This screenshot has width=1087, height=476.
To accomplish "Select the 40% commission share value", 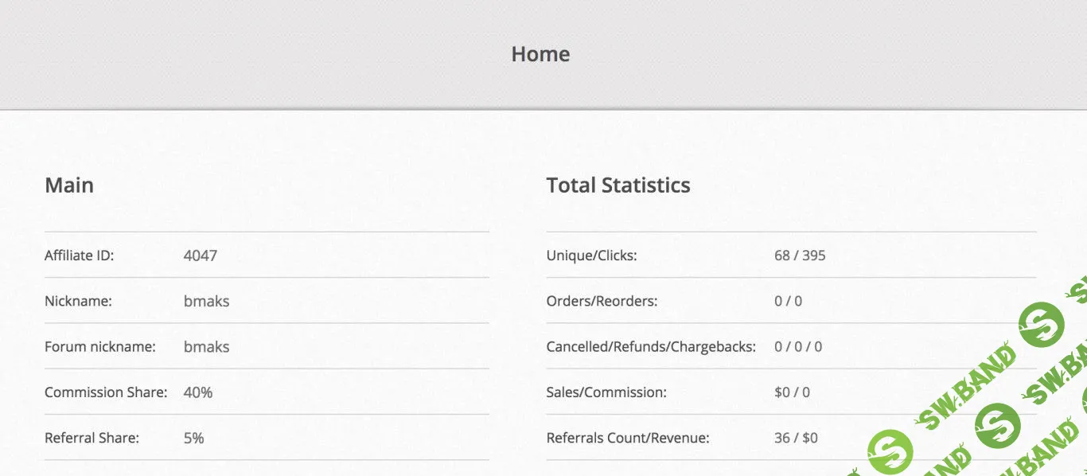I will 197,392.
